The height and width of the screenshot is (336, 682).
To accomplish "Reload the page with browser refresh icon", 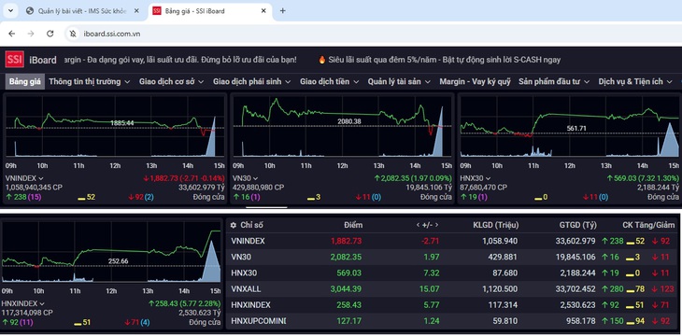I will pos(50,34).
